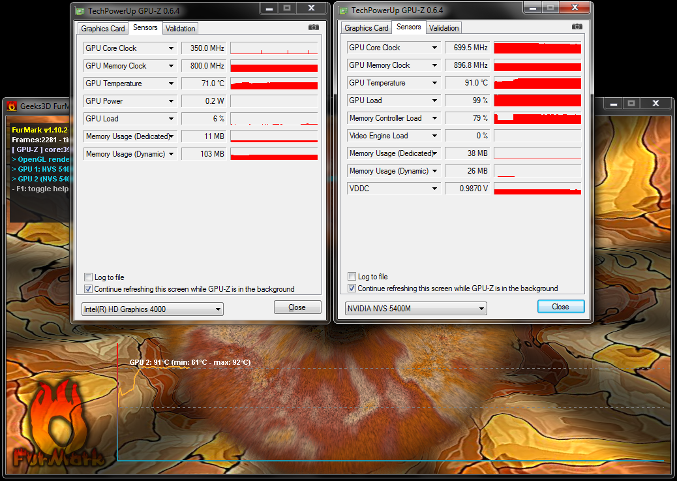
Task: Select Sensors tab in Intel GPU-Z window
Action: pyautogui.click(x=145, y=27)
